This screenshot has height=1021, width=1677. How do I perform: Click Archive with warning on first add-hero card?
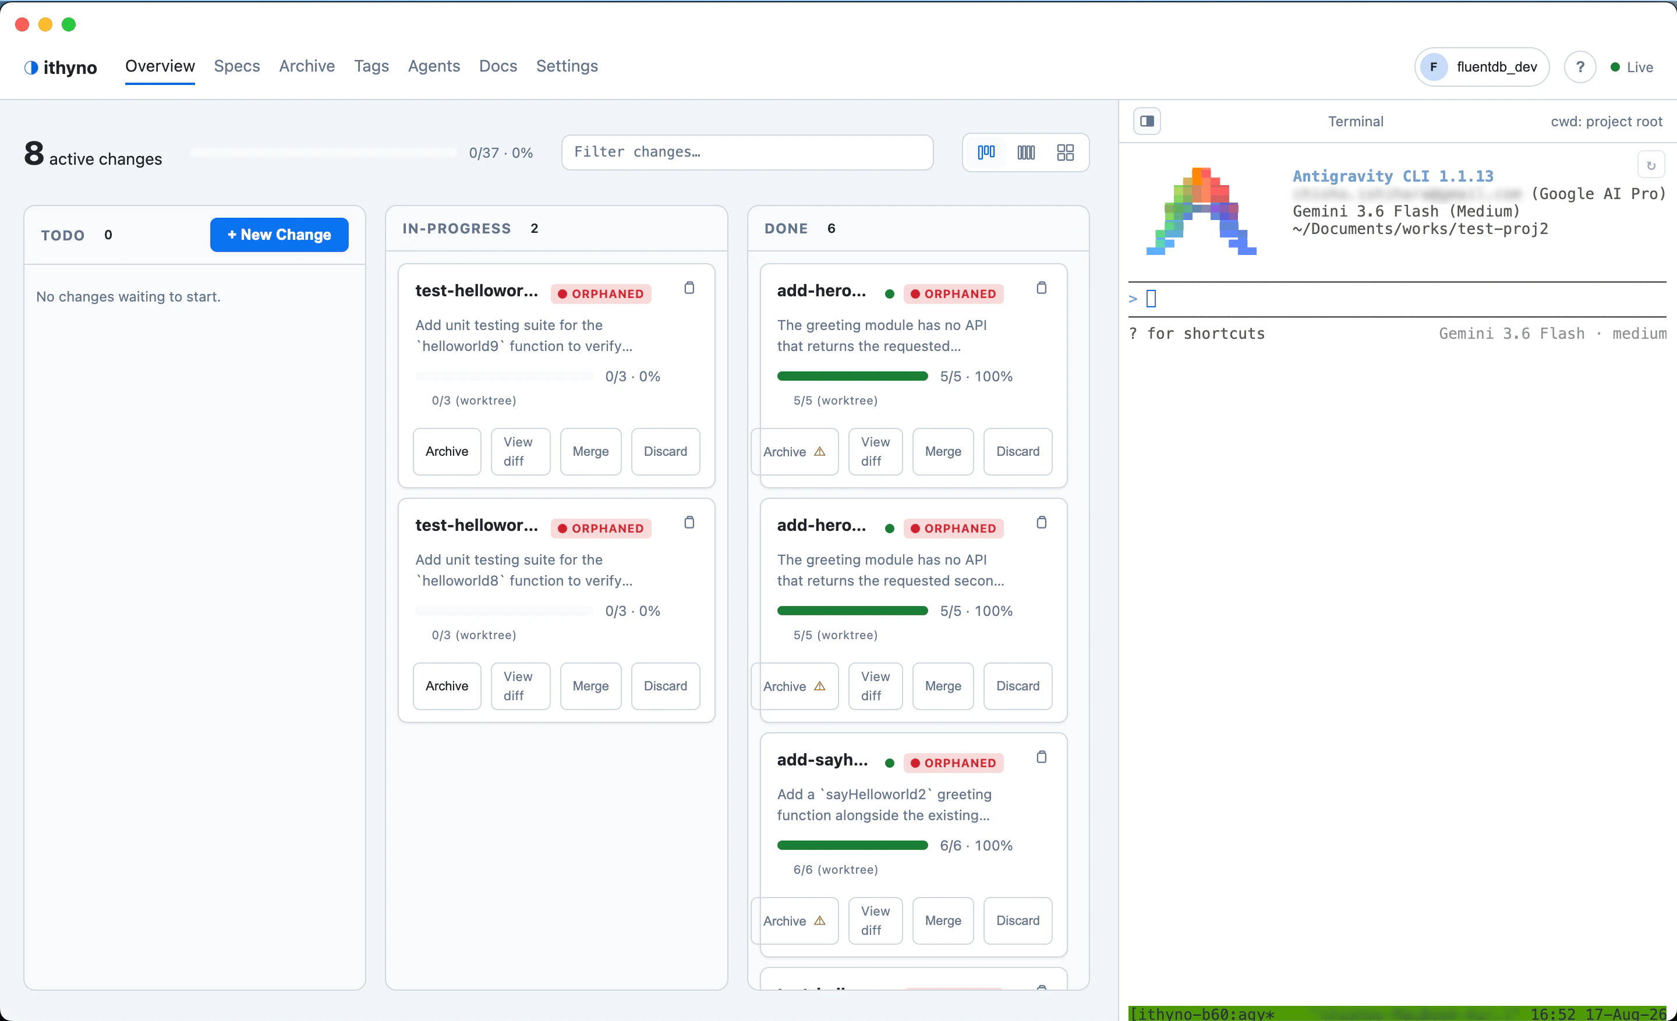794,451
